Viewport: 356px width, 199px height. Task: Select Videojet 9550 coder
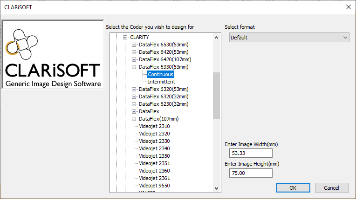point(154,186)
